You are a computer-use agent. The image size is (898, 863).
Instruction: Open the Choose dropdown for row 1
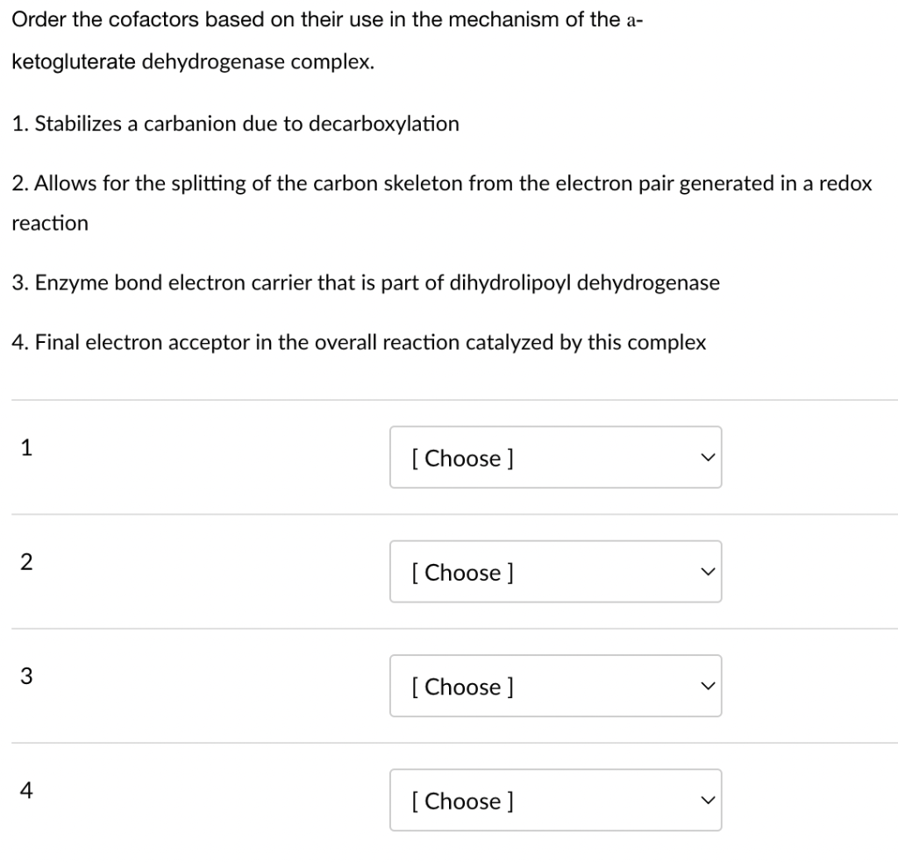point(555,457)
